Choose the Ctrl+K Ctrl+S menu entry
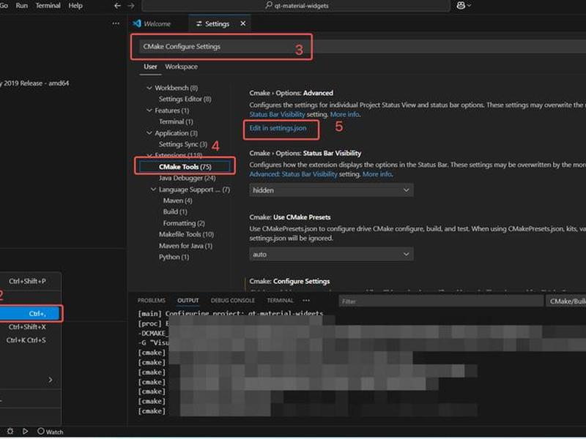Image resolution: width=586 pixels, height=439 pixels. 31,340
